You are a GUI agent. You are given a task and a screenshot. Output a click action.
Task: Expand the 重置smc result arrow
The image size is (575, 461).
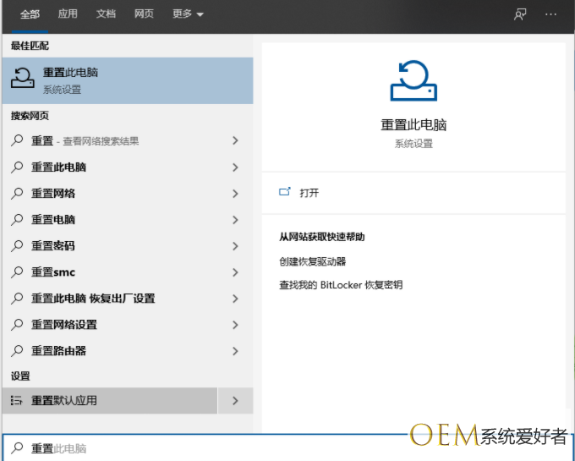click(x=235, y=272)
